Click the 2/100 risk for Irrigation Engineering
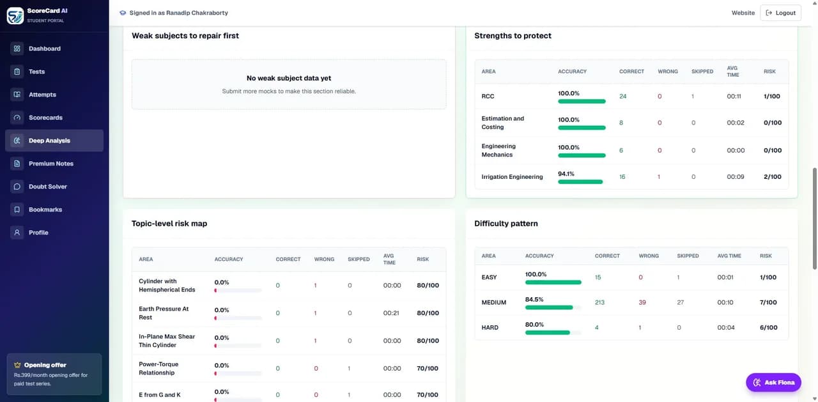The image size is (818, 402). [773, 177]
